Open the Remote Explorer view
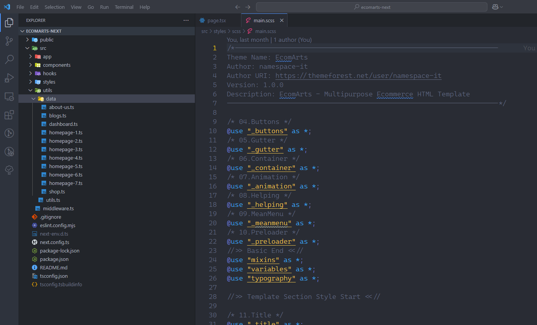537x325 pixels. pyautogui.click(x=9, y=96)
